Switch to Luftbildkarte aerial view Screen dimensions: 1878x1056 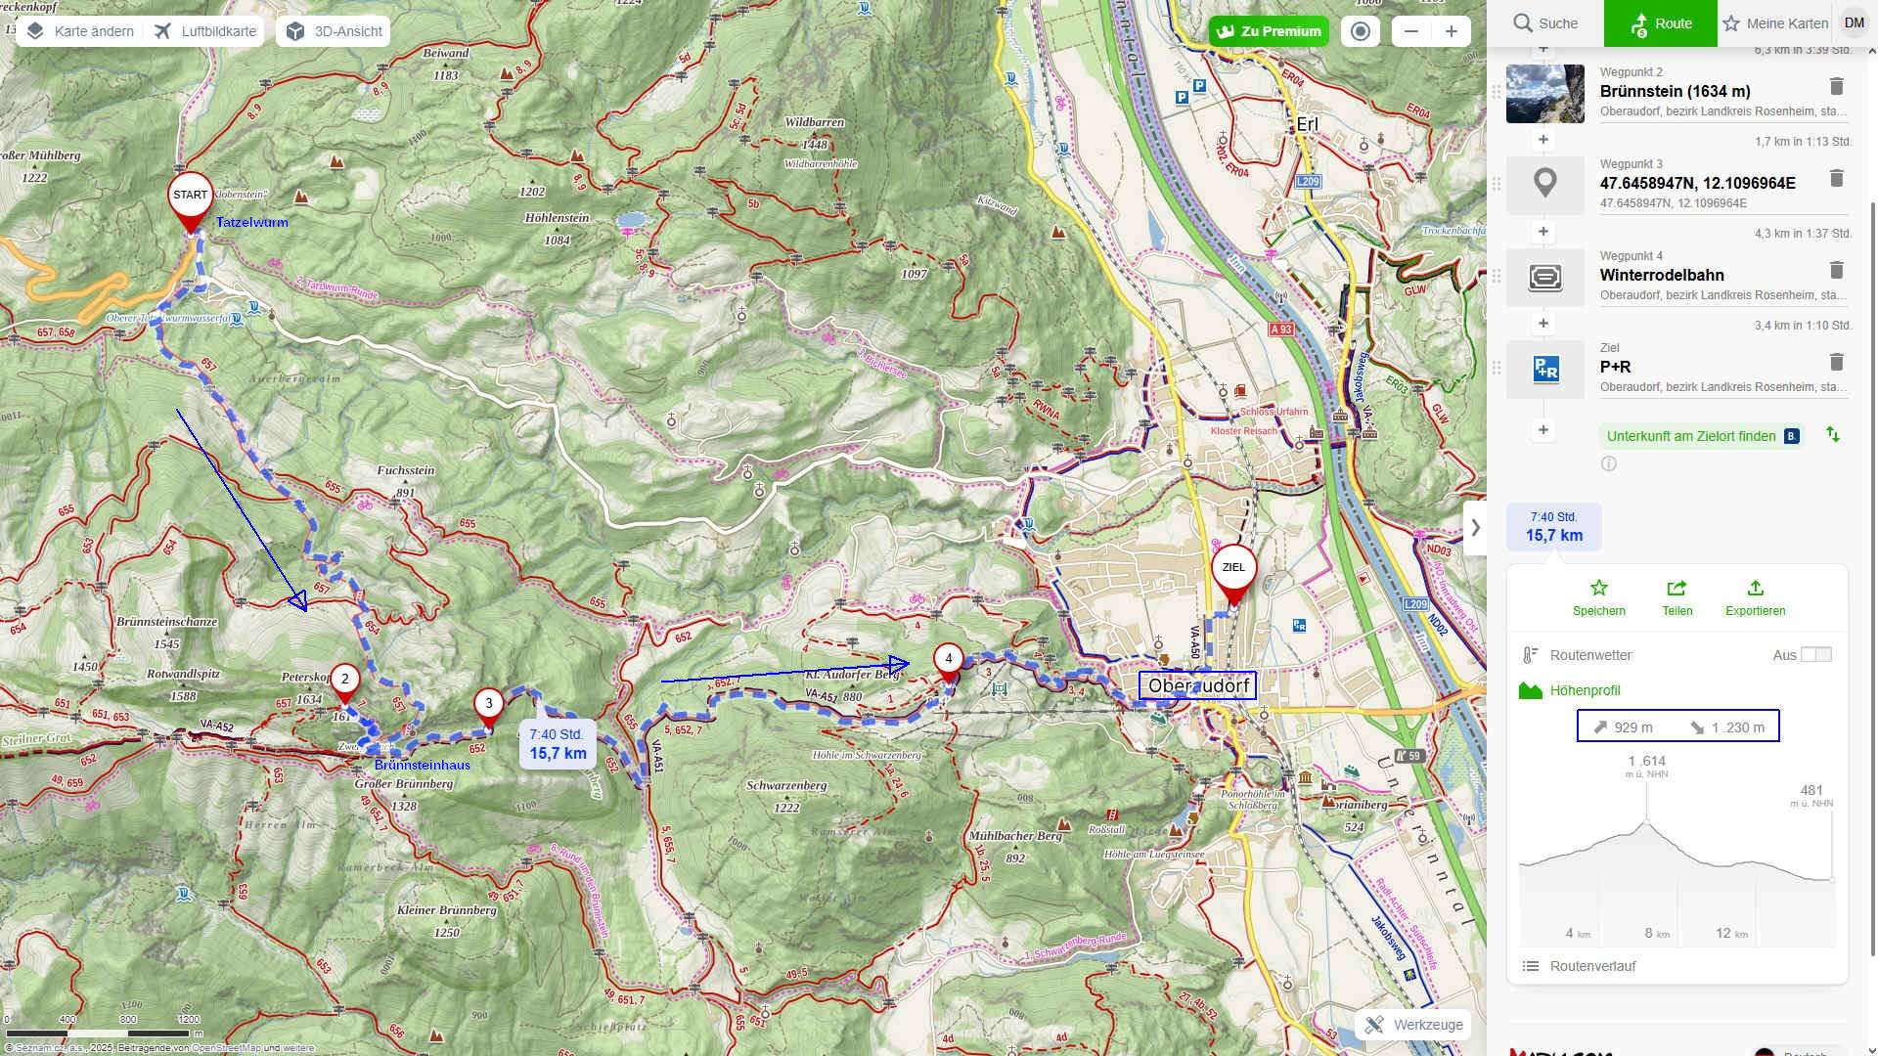205,31
